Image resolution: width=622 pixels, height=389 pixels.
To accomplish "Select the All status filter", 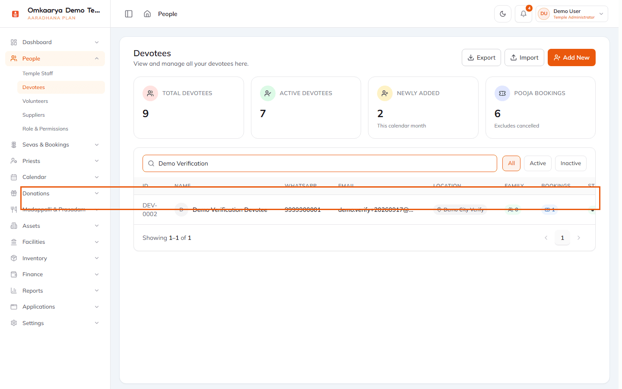I will [x=511, y=163].
